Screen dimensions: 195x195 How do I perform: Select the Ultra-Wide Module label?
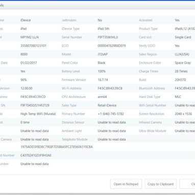pyautogui.click(x=153, y=131)
